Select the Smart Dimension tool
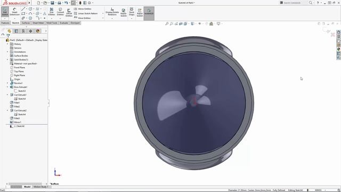Screen dimensions: 341x192 pyautogui.click(x=14, y=12)
